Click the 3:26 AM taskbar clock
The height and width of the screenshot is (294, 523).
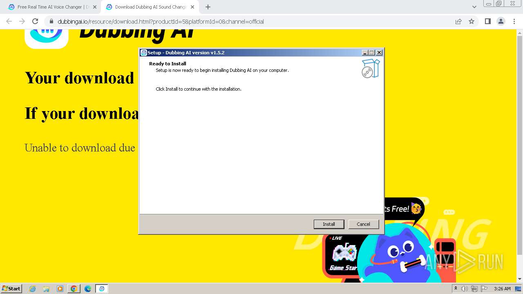coord(502,289)
